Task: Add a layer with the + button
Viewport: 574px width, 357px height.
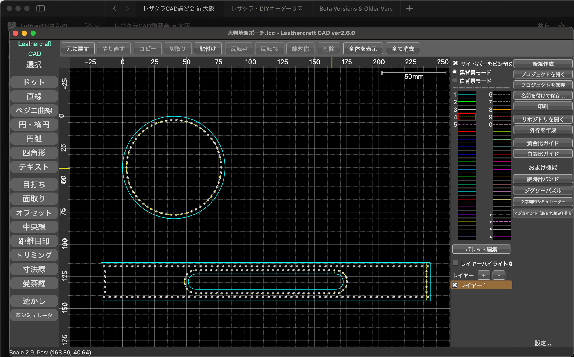Action: pos(484,275)
